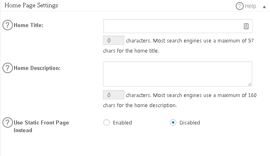Screen dimensions: 270x156
Task: Click the Home Title help question-mark icon
Action: [x=8, y=25]
